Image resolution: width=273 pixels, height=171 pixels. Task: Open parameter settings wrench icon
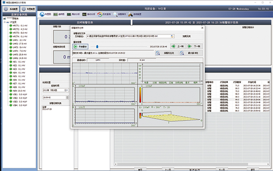pos(131,14)
